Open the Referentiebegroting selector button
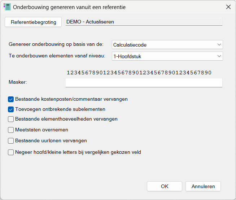Image resolution: width=236 pixels, height=200 pixels. pos(33,22)
